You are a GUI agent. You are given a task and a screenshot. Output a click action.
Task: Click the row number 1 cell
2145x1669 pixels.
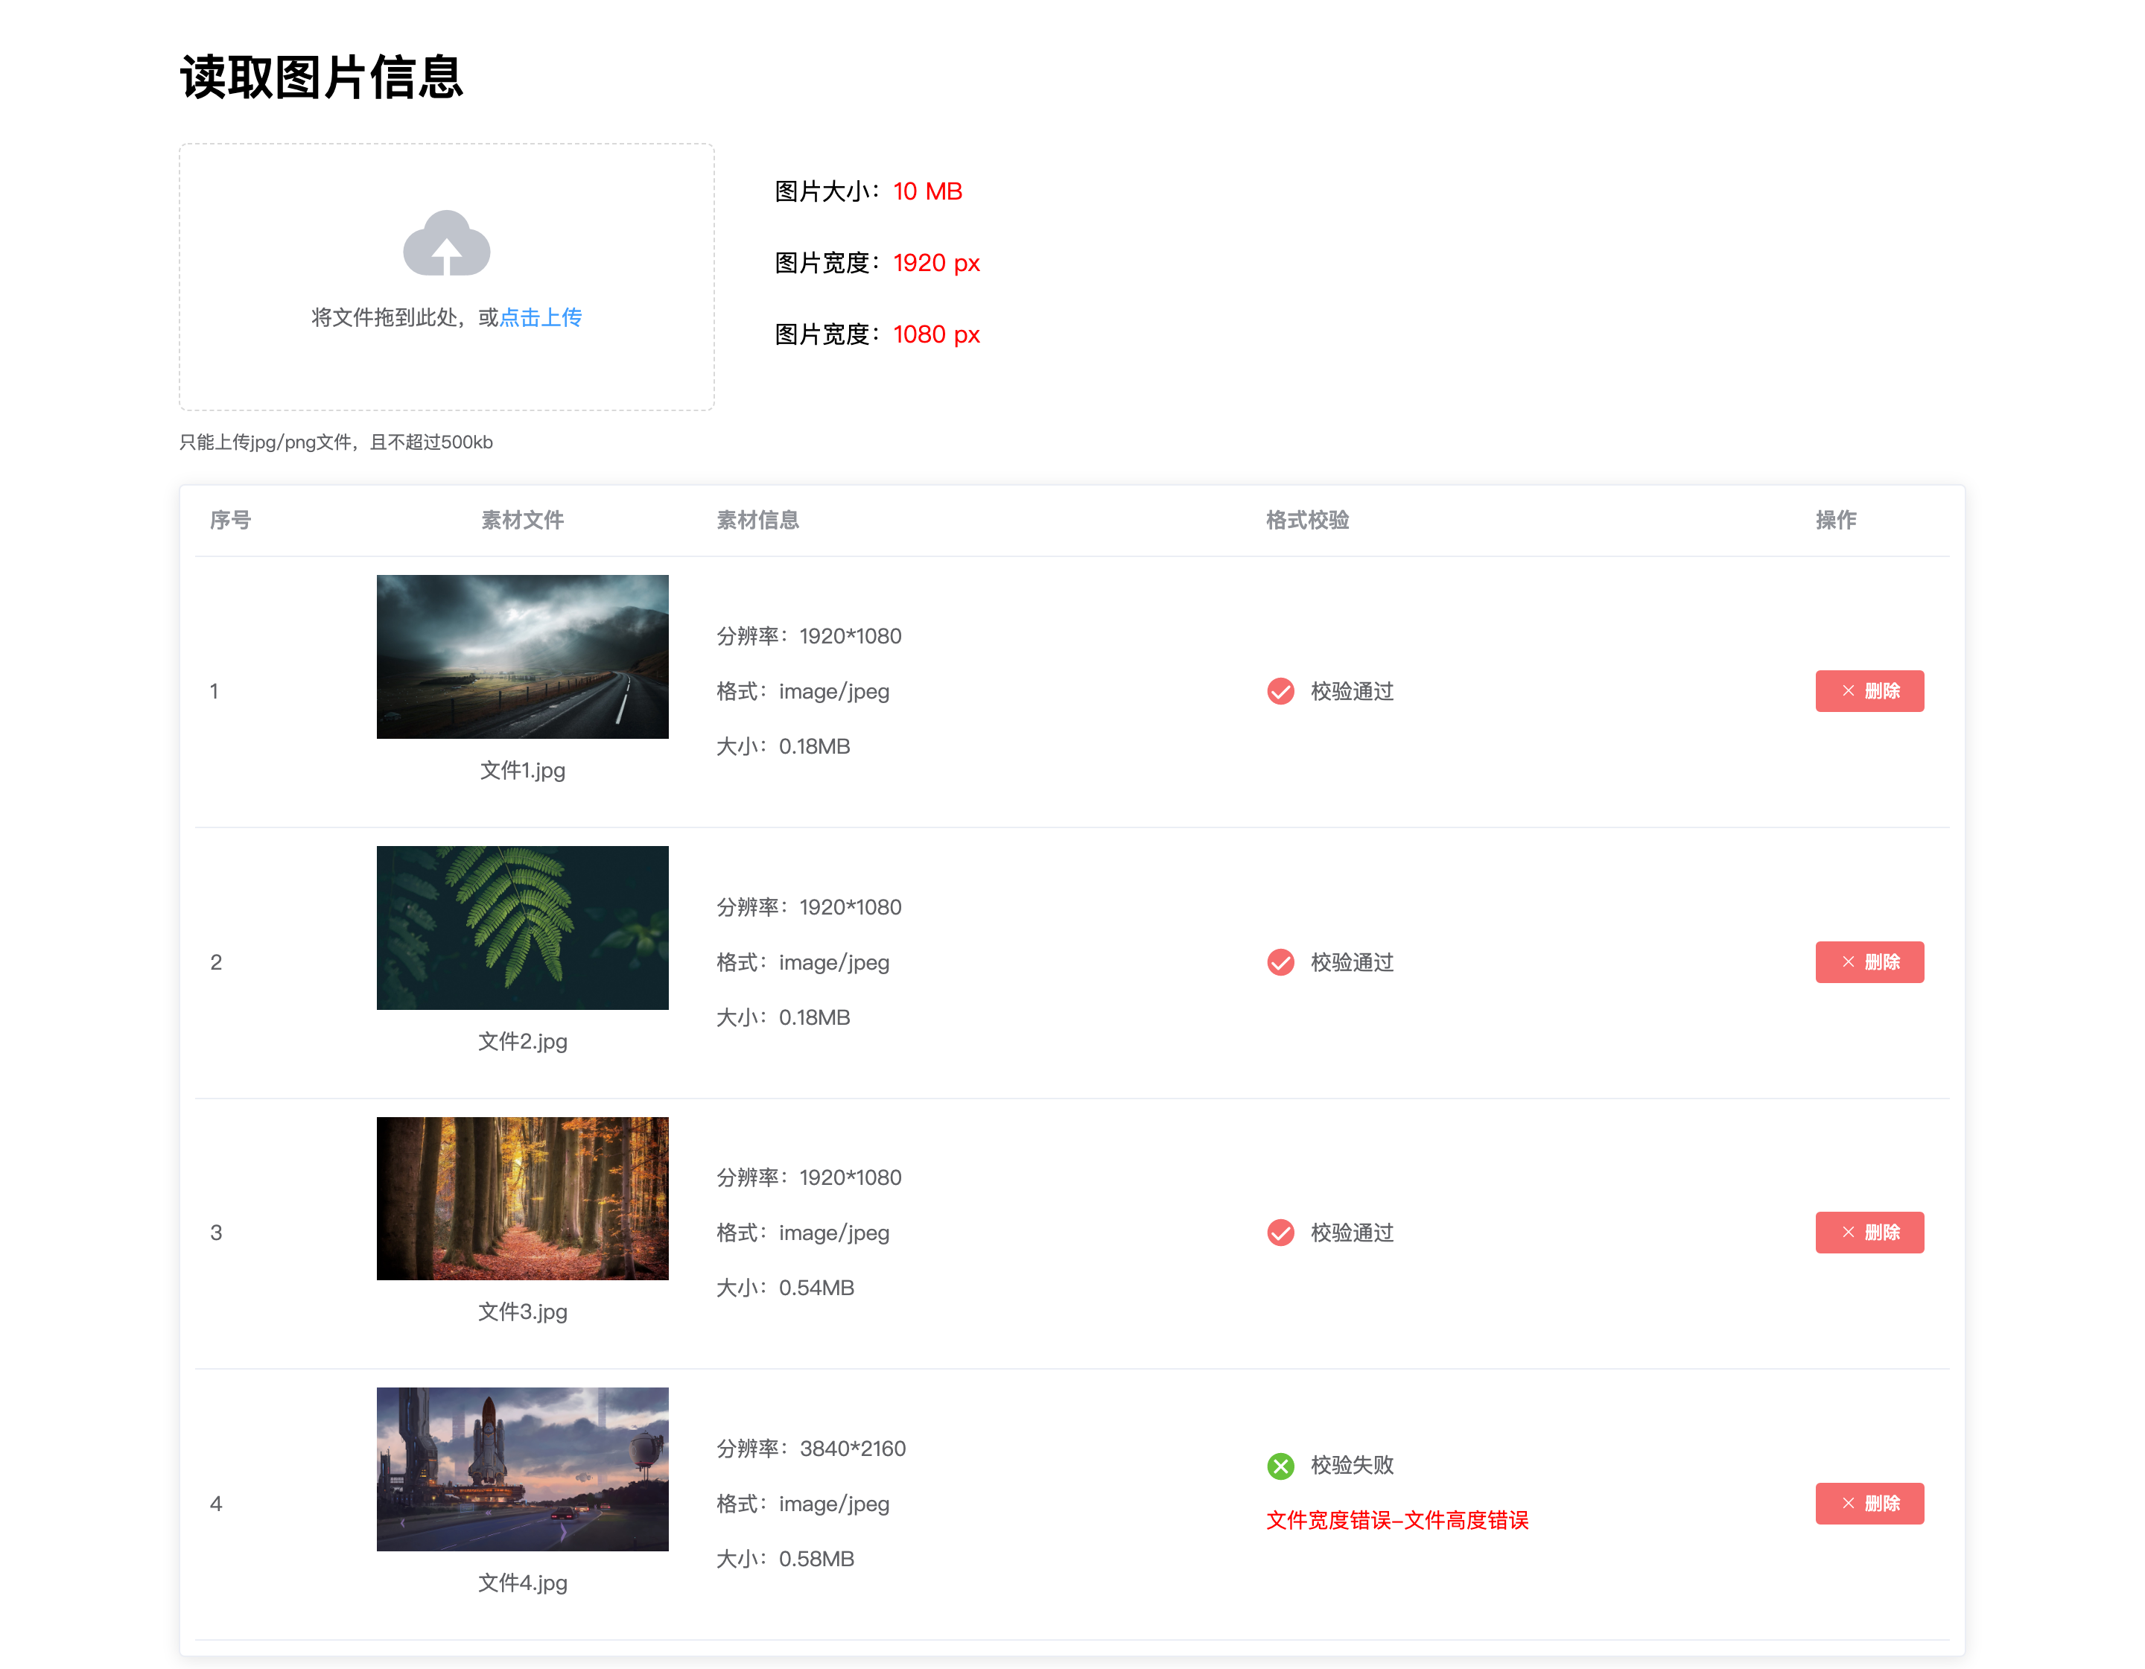click(x=214, y=692)
